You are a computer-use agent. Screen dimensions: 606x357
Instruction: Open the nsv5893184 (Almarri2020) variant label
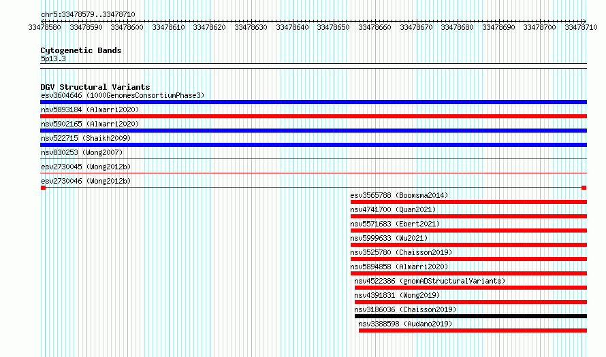coord(90,109)
